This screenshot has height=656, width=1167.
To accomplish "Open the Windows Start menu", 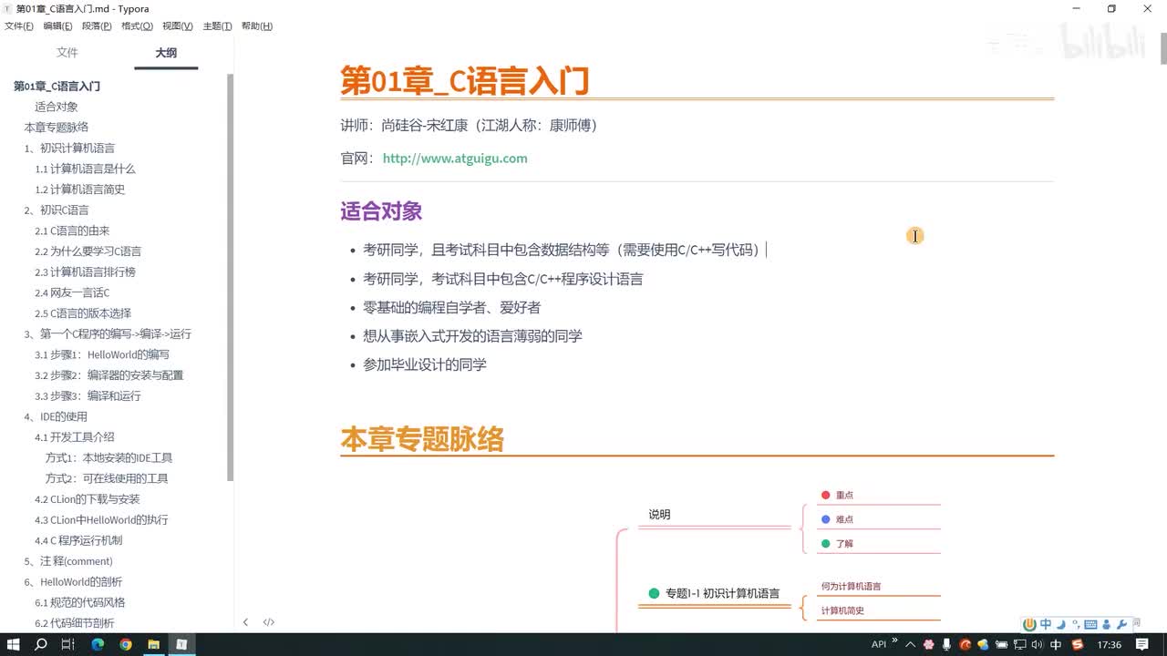I will click(14, 644).
